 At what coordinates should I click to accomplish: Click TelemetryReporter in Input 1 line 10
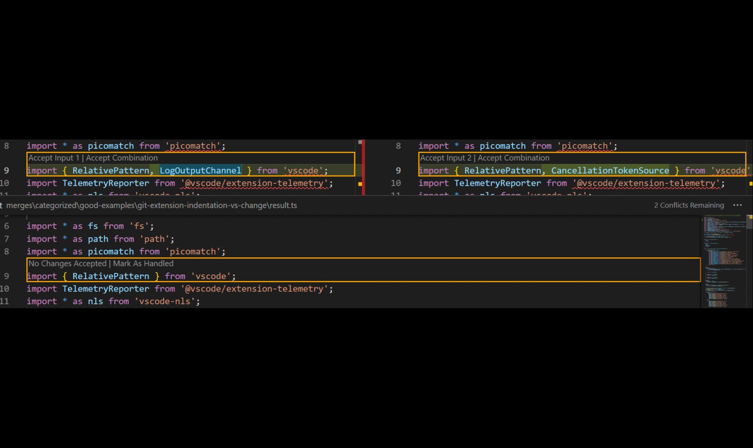click(106, 183)
